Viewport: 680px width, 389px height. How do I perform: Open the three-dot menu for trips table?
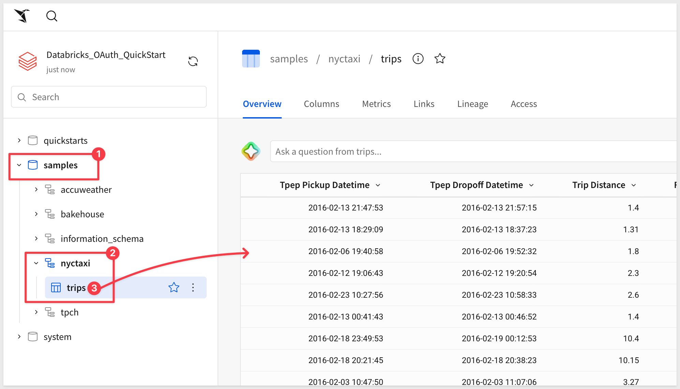193,287
